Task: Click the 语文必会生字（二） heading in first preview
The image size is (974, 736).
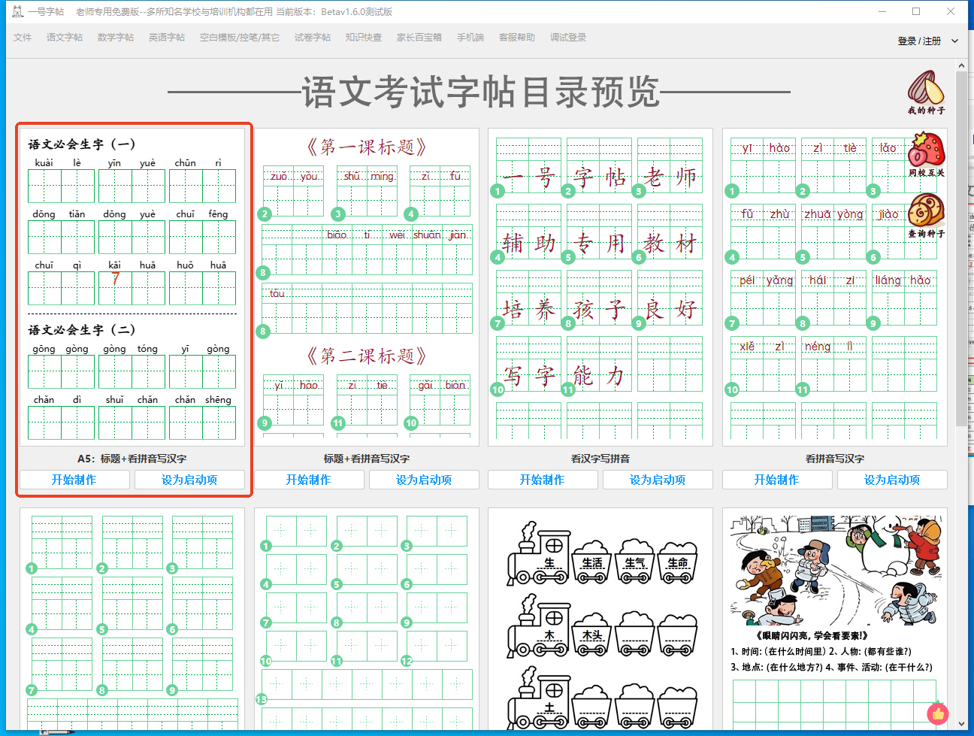Action: (82, 330)
